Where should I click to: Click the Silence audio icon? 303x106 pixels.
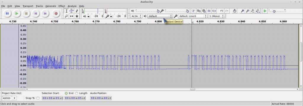pyautogui.click(x=214, y=11)
